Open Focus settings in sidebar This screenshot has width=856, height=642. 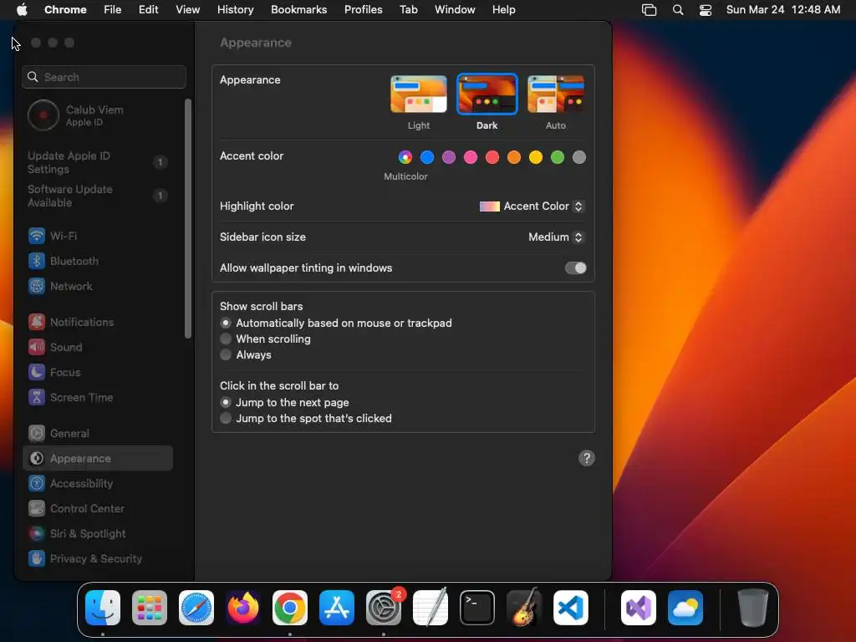pyautogui.click(x=99, y=372)
